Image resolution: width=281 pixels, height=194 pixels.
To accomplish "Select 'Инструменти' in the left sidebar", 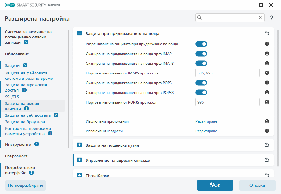I will 18,144.
